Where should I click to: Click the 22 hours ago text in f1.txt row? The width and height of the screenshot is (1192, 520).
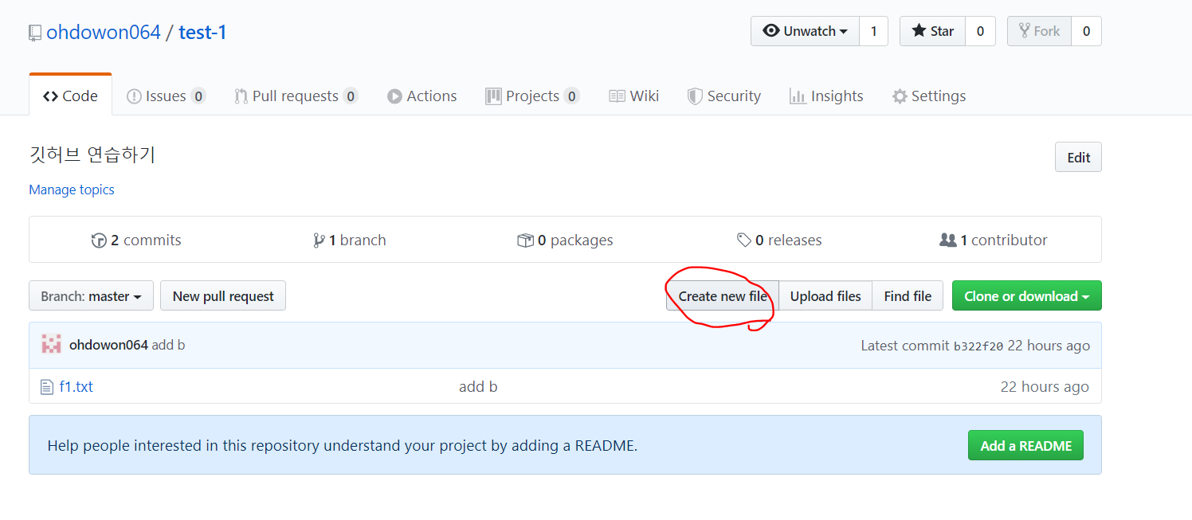pyautogui.click(x=1045, y=386)
